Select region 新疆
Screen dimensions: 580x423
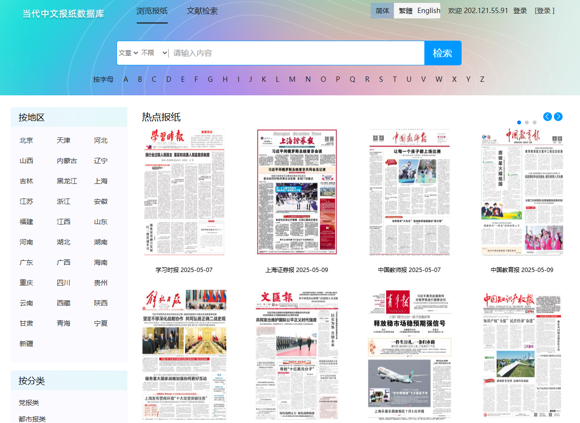(x=27, y=344)
